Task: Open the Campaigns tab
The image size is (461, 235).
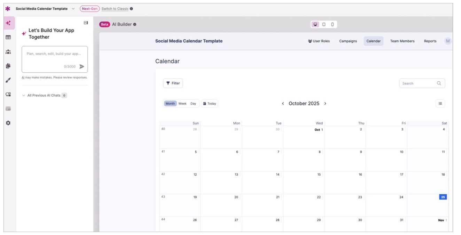Action: click(348, 41)
